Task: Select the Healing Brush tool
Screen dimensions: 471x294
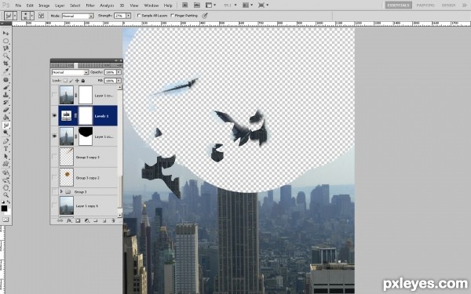Action: tap(5, 80)
